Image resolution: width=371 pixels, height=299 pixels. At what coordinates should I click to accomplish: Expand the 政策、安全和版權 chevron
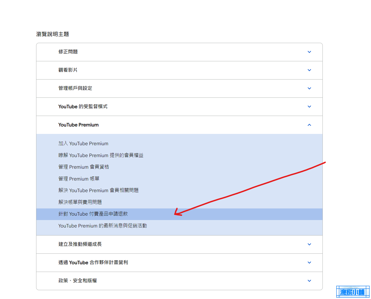pos(309,281)
